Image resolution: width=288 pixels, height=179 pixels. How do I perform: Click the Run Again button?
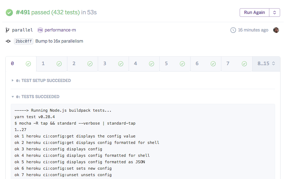tap(254, 13)
